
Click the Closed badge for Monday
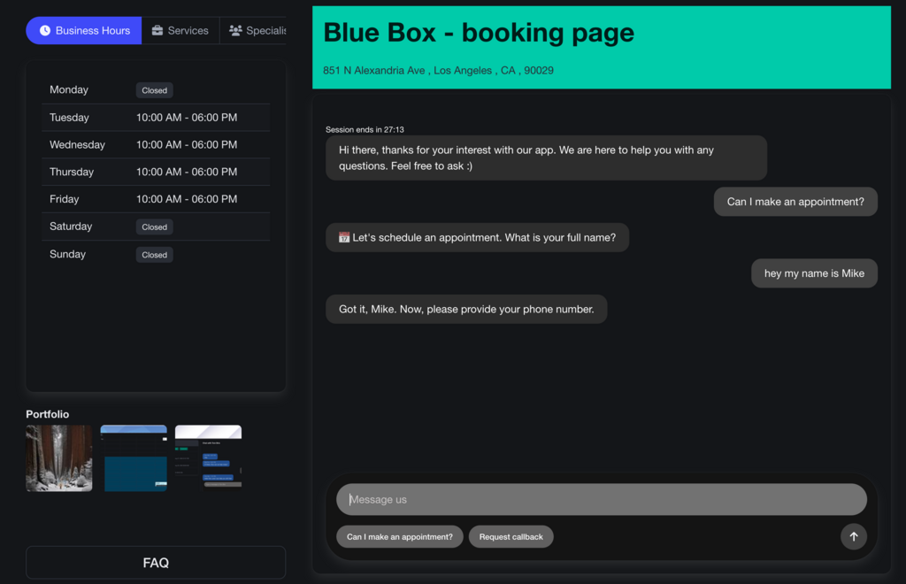[154, 90]
